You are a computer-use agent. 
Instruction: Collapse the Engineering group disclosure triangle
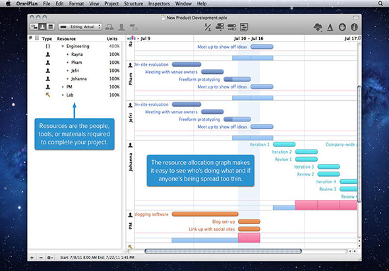click(x=63, y=46)
